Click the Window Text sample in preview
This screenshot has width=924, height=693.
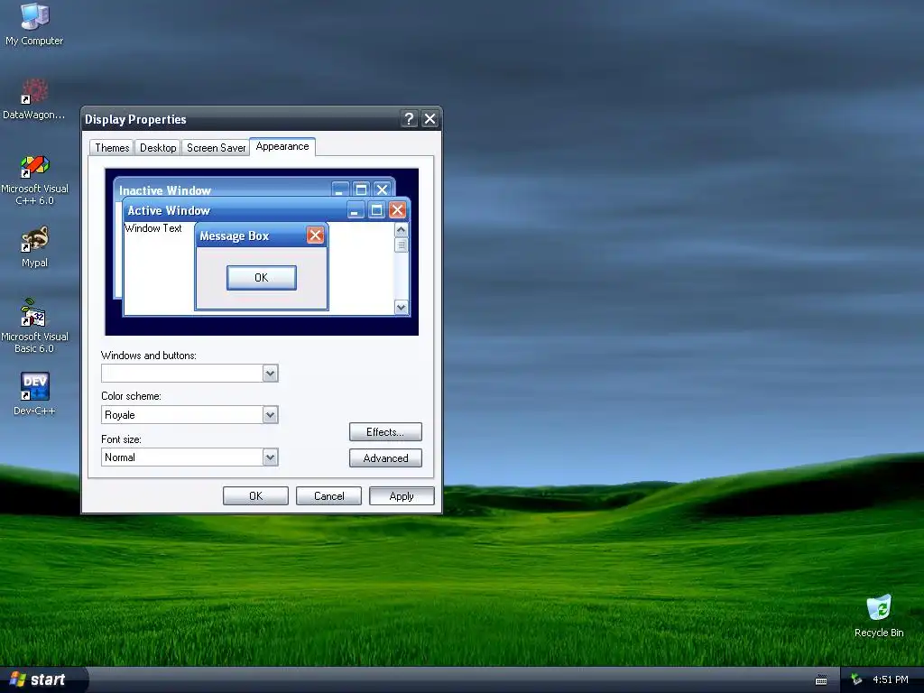pyautogui.click(x=153, y=228)
